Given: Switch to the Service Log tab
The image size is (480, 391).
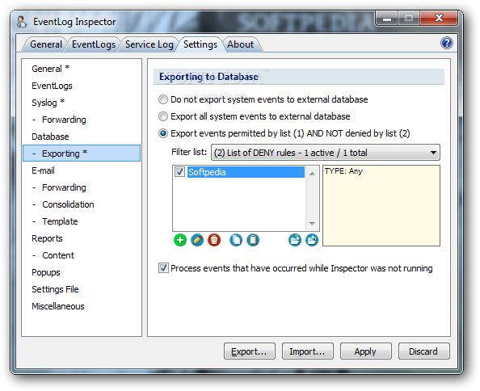Looking at the screenshot, I should pyautogui.click(x=149, y=44).
